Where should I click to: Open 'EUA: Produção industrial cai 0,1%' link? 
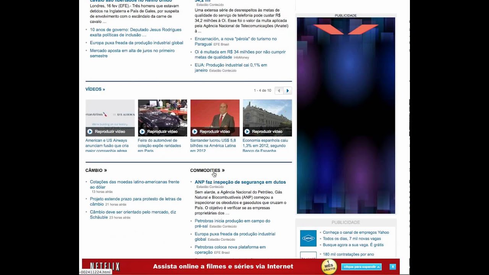click(x=231, y=68)
